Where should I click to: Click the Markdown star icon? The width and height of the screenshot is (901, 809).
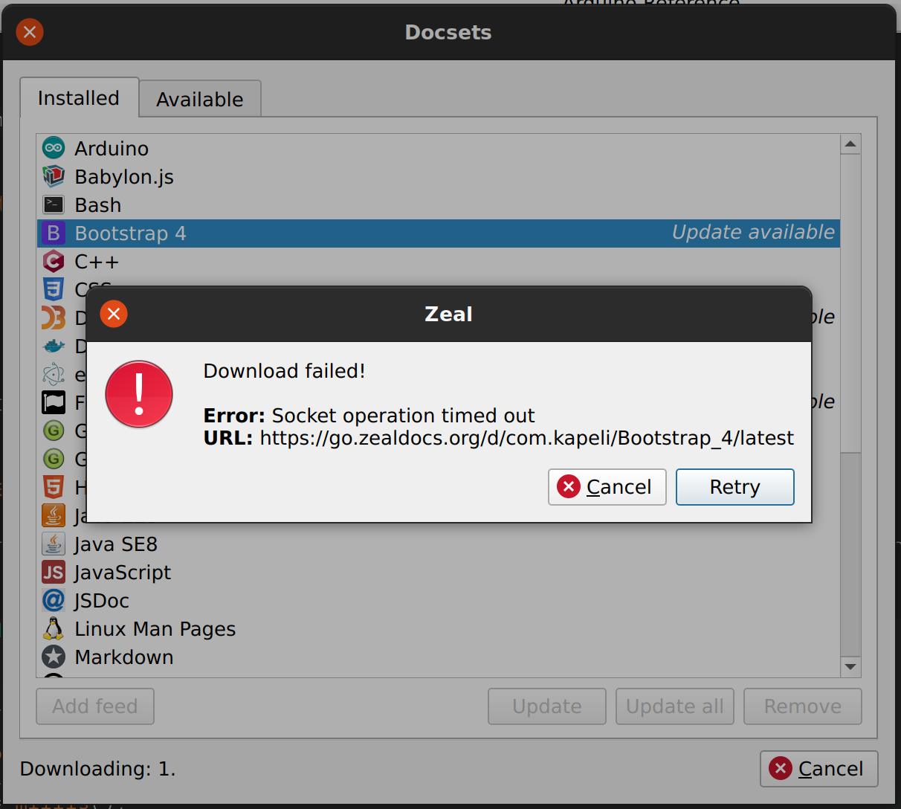click(x=53, y=657)
